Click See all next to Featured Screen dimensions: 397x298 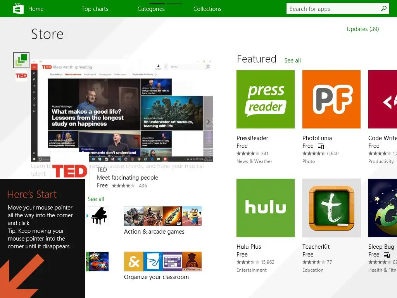coord(292,60)
